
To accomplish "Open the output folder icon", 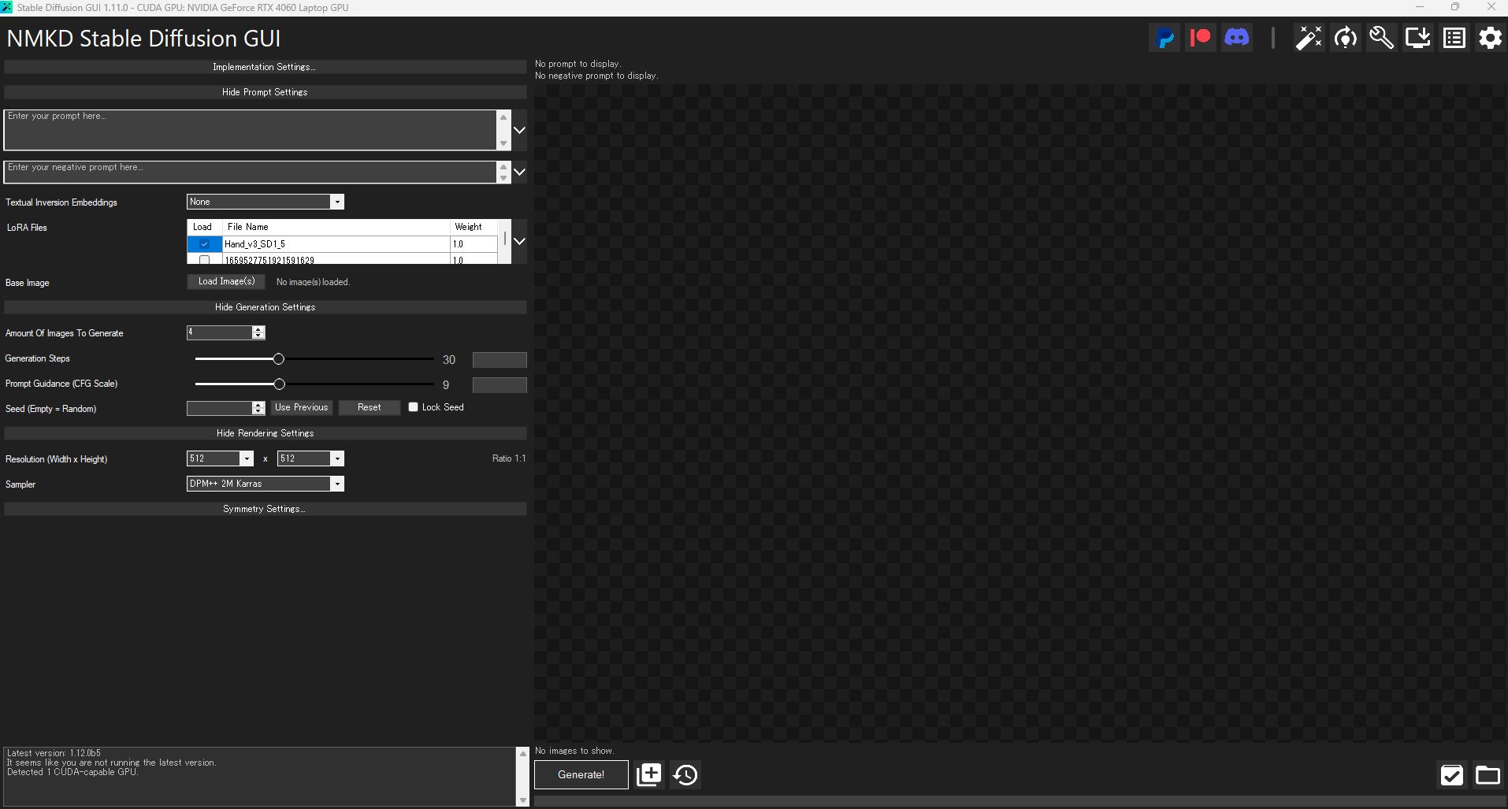I will [1488, 775].
